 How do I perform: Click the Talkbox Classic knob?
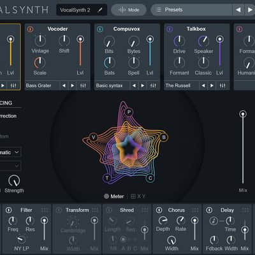203,63
